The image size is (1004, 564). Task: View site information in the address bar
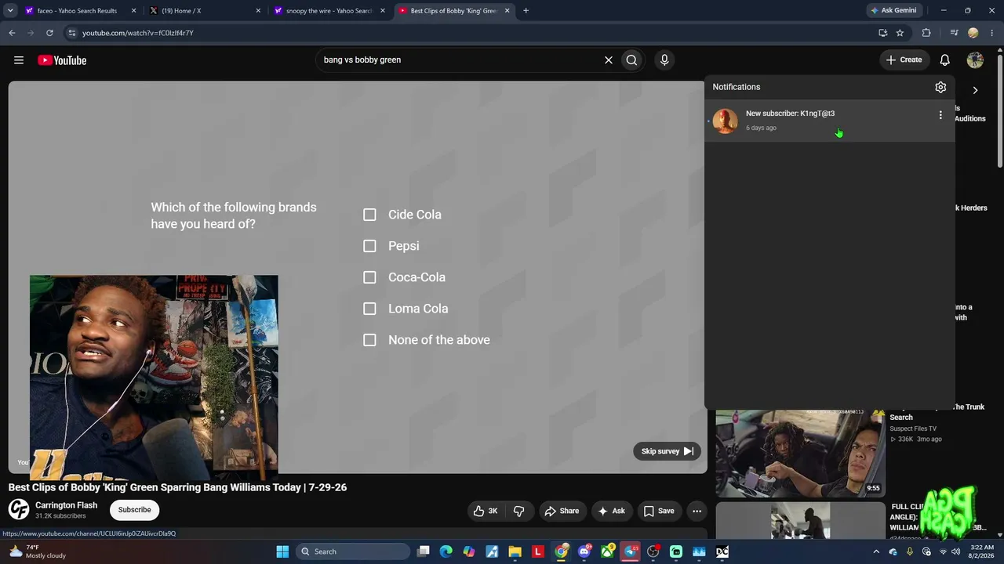[71, 33]
